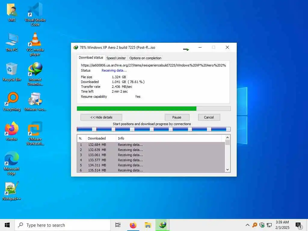308x231 pixels.
Task: Open VMware Workstation desktop shortcut
Action: click(35, 134)
